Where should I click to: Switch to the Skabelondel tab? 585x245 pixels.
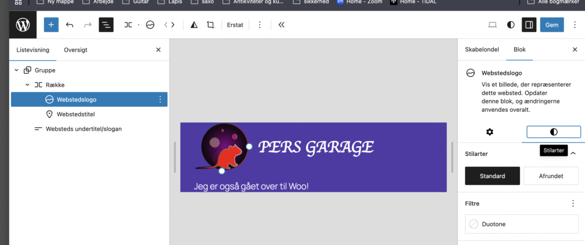point(481,50)
